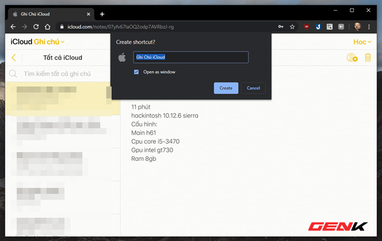Switch to the Ghi Chú iCloud tab

(x=51, y=14)
